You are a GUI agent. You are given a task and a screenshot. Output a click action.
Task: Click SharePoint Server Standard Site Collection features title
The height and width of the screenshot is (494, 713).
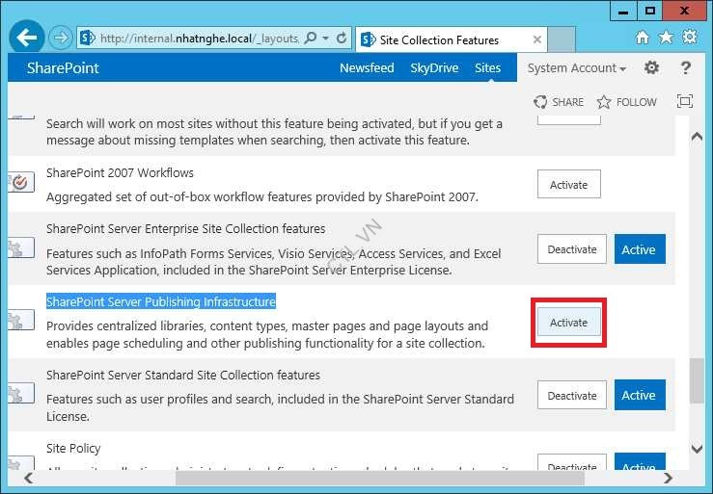183,376
